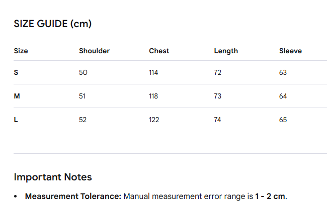Click length value 73 for size M
Image resolution: width=327 pixels, height=203 pixels.
click(217, 96)
